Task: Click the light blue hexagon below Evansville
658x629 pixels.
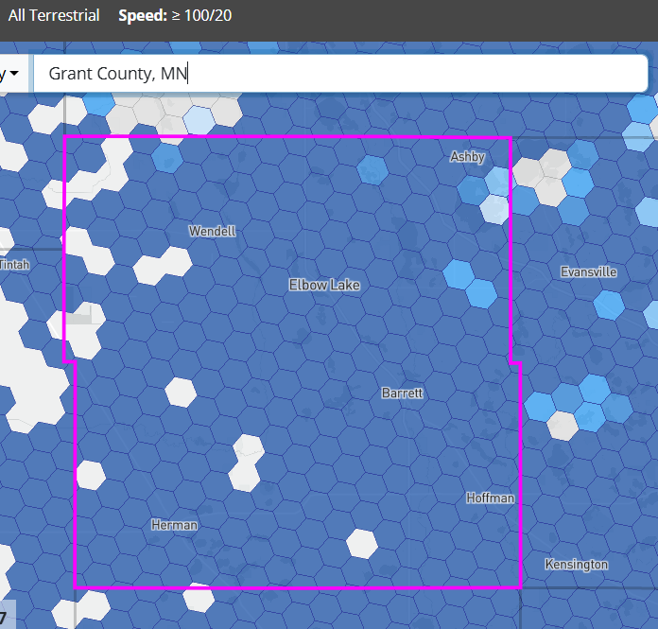Action: point(608,305)
